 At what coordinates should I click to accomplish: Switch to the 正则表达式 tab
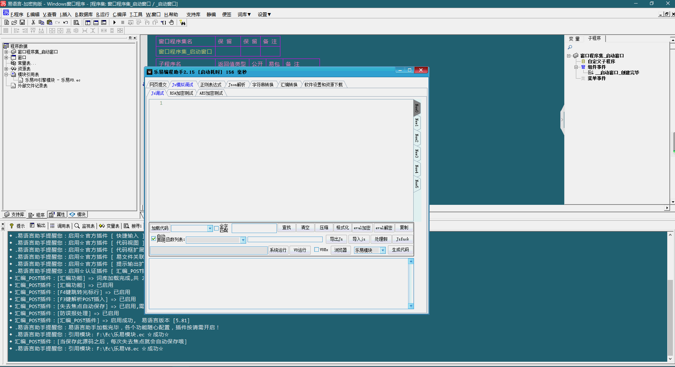click(x=211, y=85)
